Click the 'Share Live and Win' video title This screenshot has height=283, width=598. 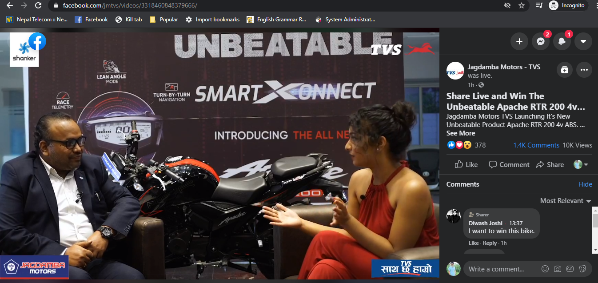click(x=515, y=101)
